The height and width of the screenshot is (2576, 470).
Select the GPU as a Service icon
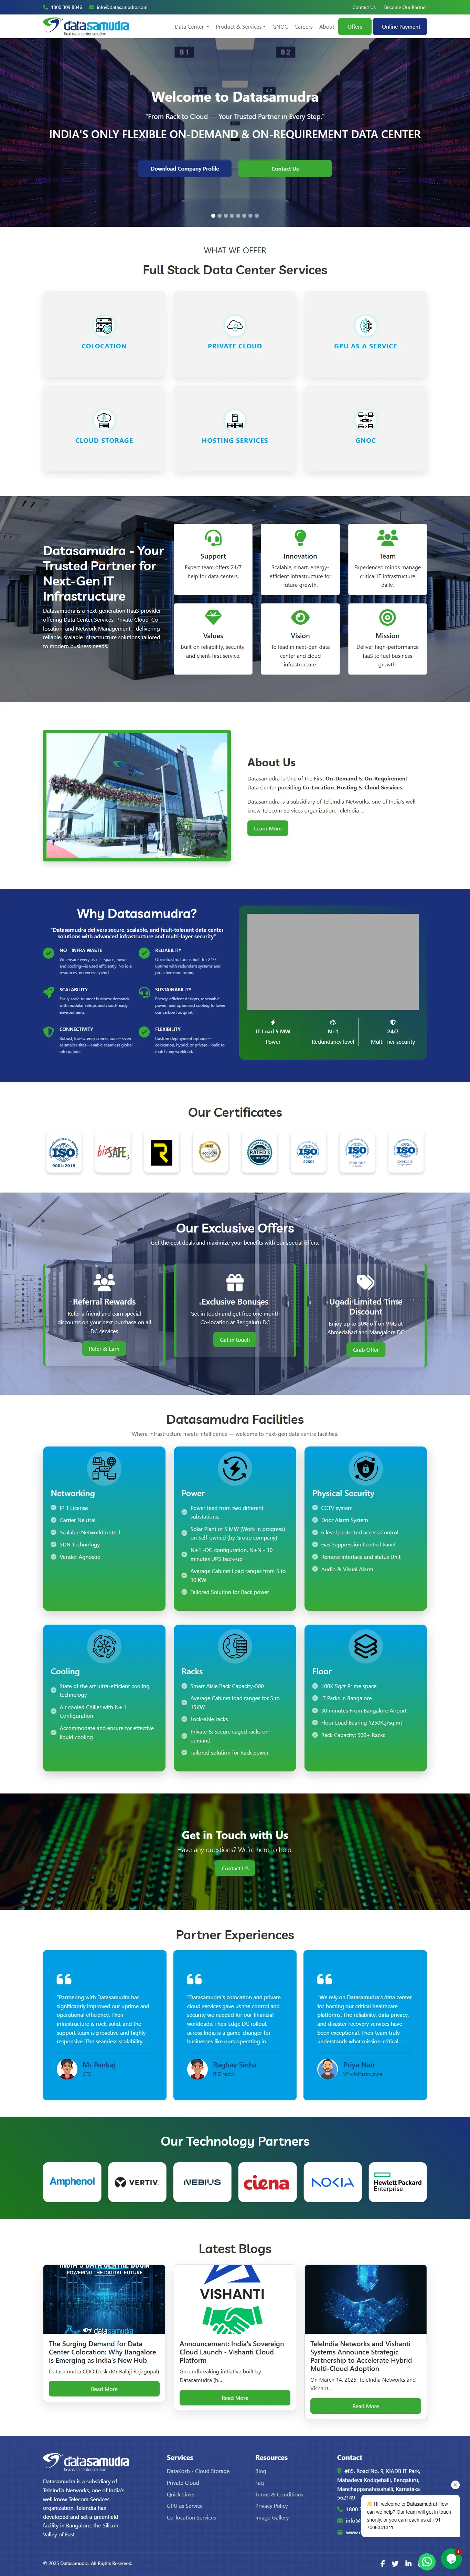pos(365,326)
